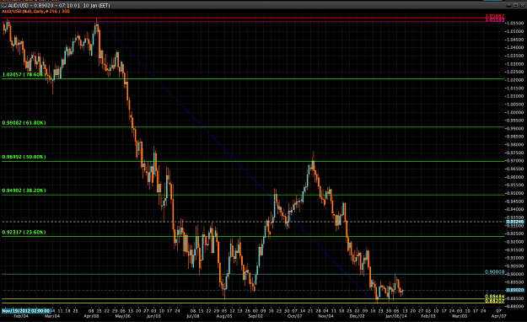Click the May/06 label on time axis
This screenshot has height=322, width=527.
[122, 316]
